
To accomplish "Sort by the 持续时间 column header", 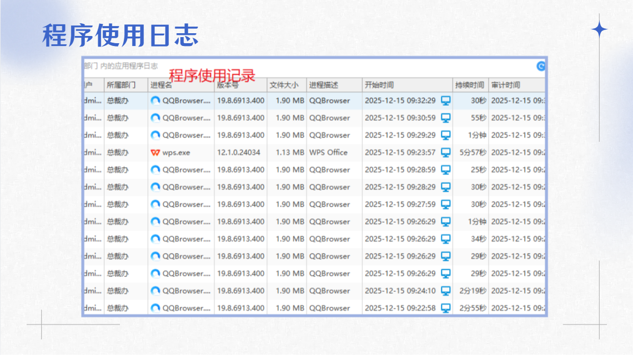I will pos(471,85).
